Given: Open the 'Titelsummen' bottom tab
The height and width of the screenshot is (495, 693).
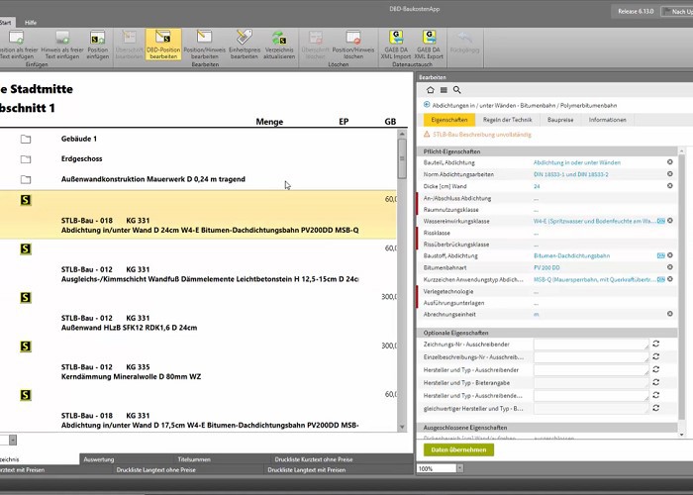Looking at the screenshot, I should click(x=194, y=459).
